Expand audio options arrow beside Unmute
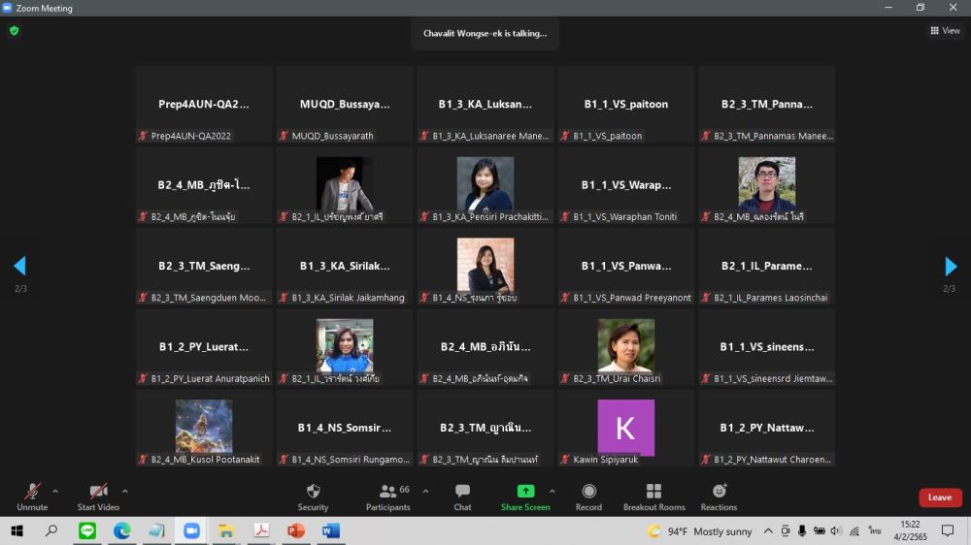The image size is (971, 545). 55,491
